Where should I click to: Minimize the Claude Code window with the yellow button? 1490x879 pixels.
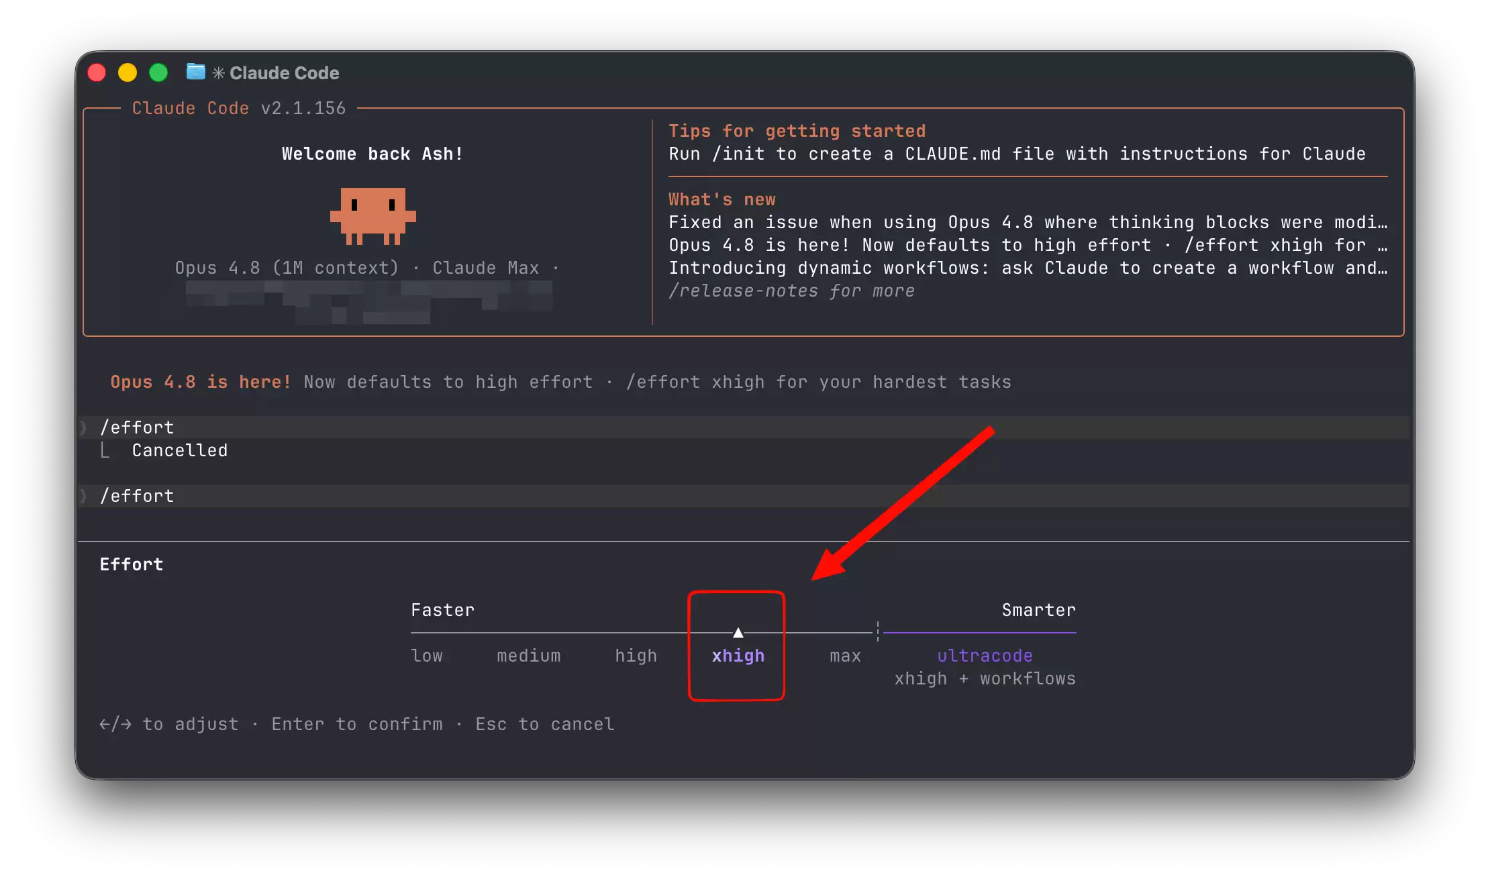[128, 72]
